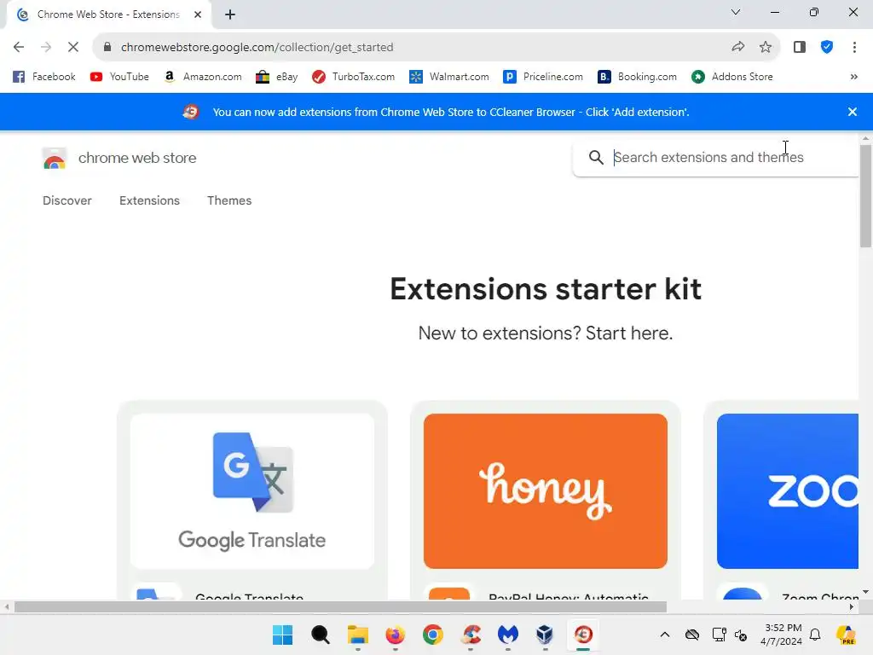873x655 pixels.
Task: Click the lock site info icon
Action: [x=107, y=48]
